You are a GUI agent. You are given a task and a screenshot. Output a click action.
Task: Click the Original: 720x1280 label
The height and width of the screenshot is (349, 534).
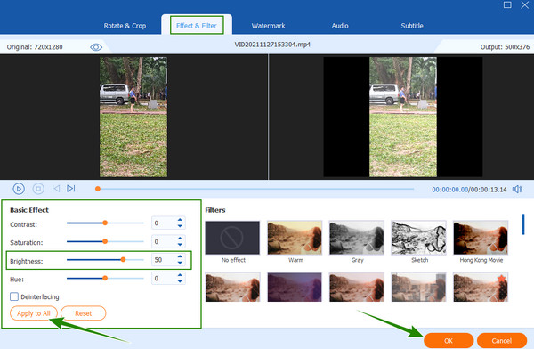pyautogui.click(x=35, y=47)
